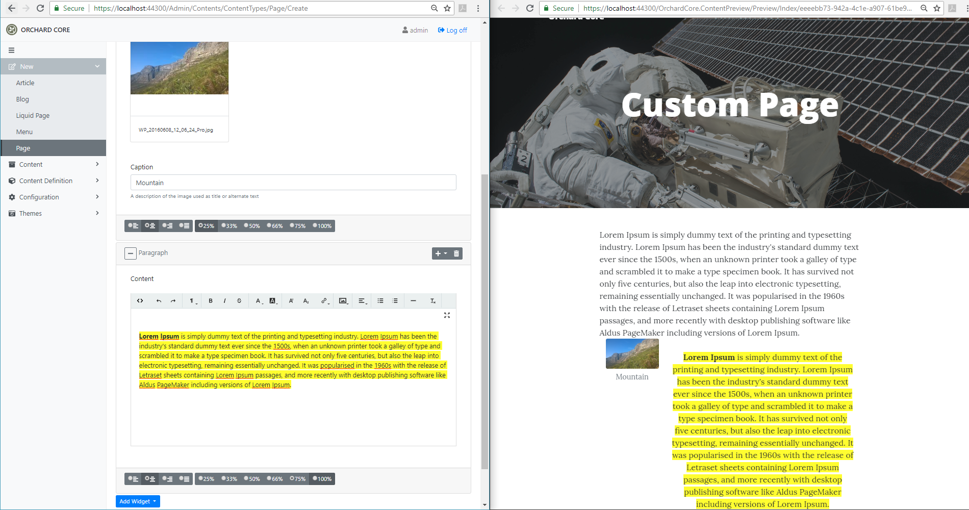Expand Content Definition in sidebar
Screen dimensions: 969x510
[54, 181]
